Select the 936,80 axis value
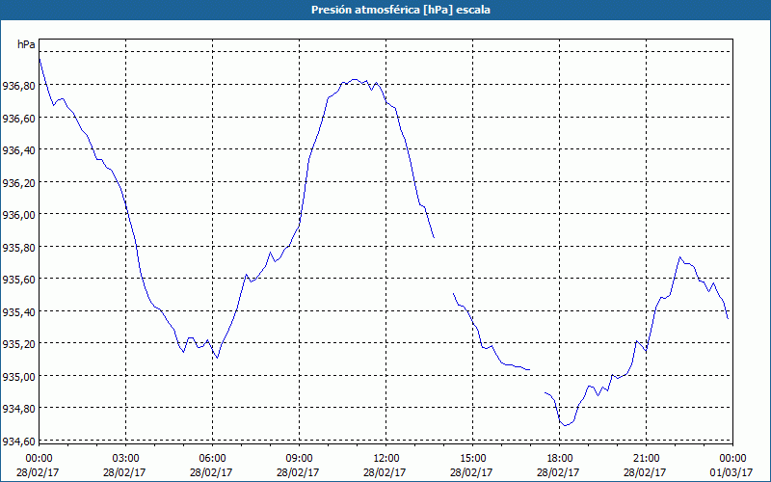This screenshot has width=771, height=482. pyautogui.click(x=19, y=86)
